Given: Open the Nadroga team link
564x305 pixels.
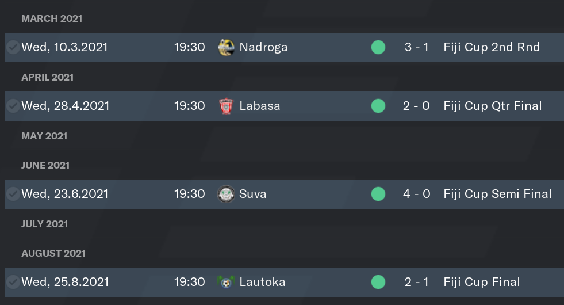Looking at the screenshot, I should tap(263, 47).
